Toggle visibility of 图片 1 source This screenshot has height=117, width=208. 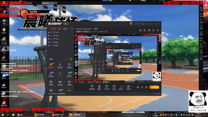(x=49, y=42)
